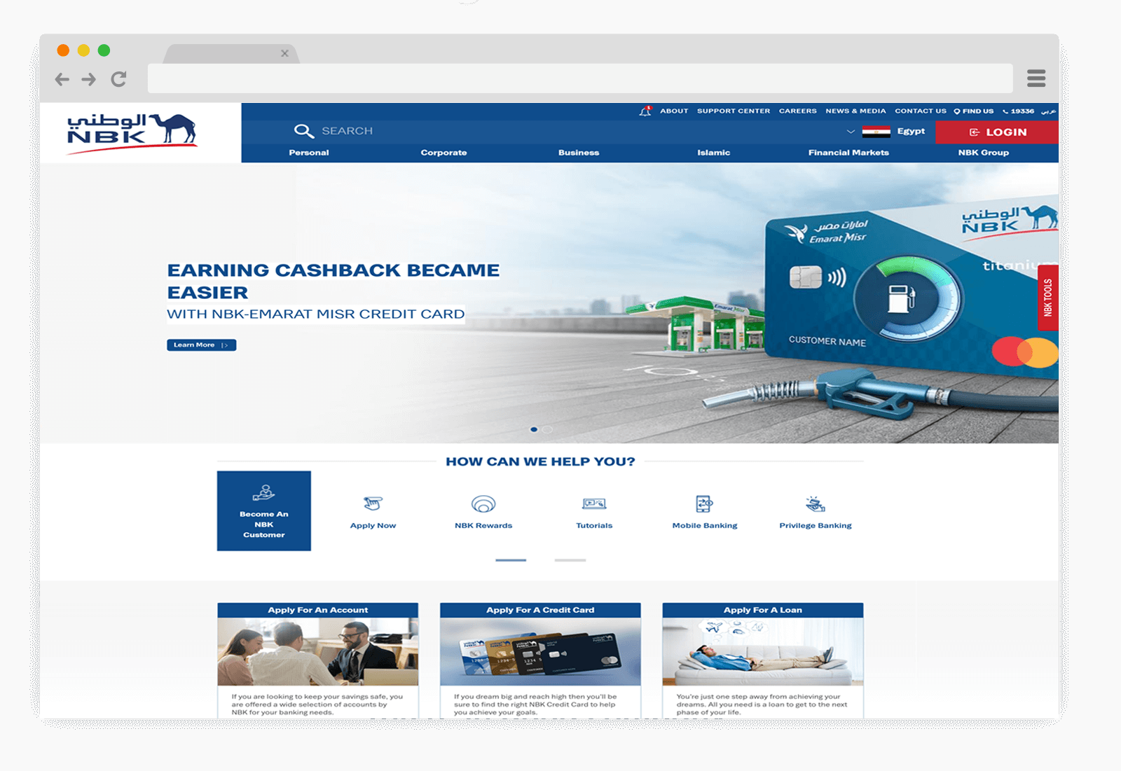Viewport: 1121px width, 771px height.
Task: Click FIND US location link
Action: 974,111
